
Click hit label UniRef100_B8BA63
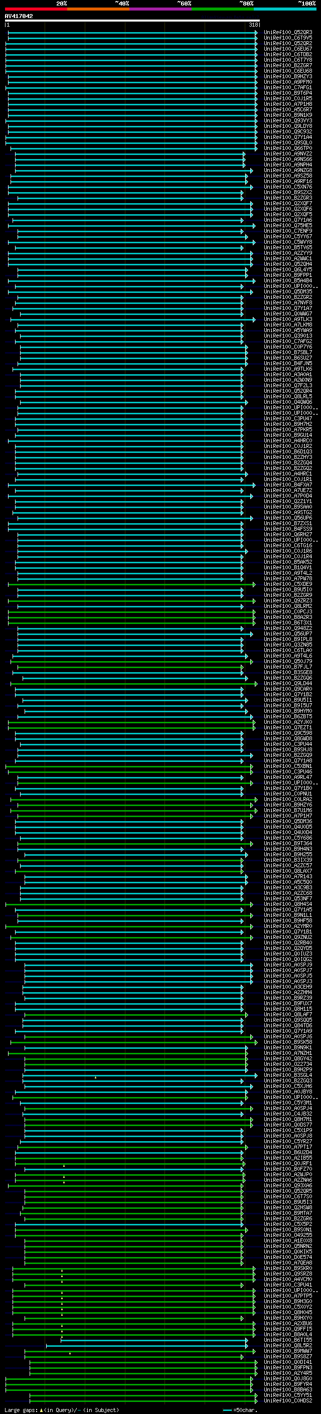click(288, 1389)
